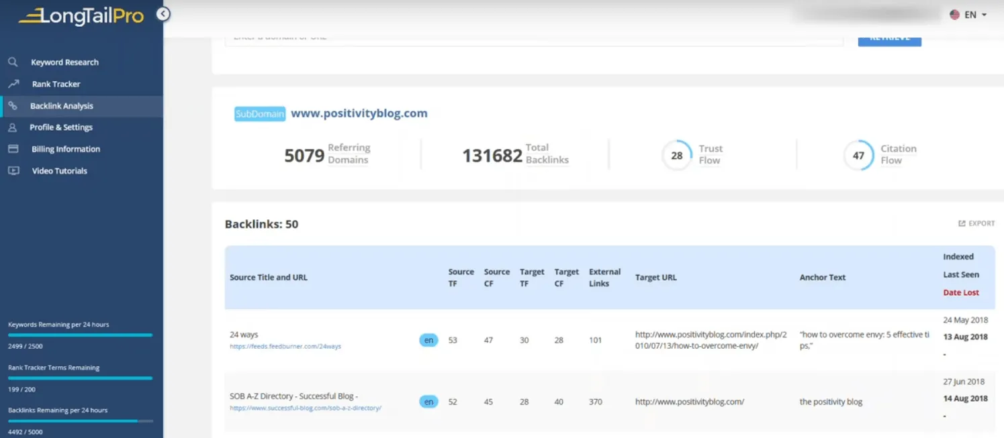Click the domain or URL input field

(534, 38)
